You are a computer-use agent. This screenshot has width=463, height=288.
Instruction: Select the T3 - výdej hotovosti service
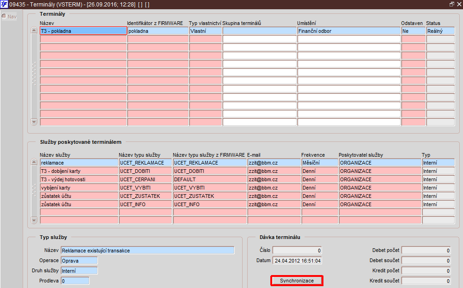pos(79,179)
